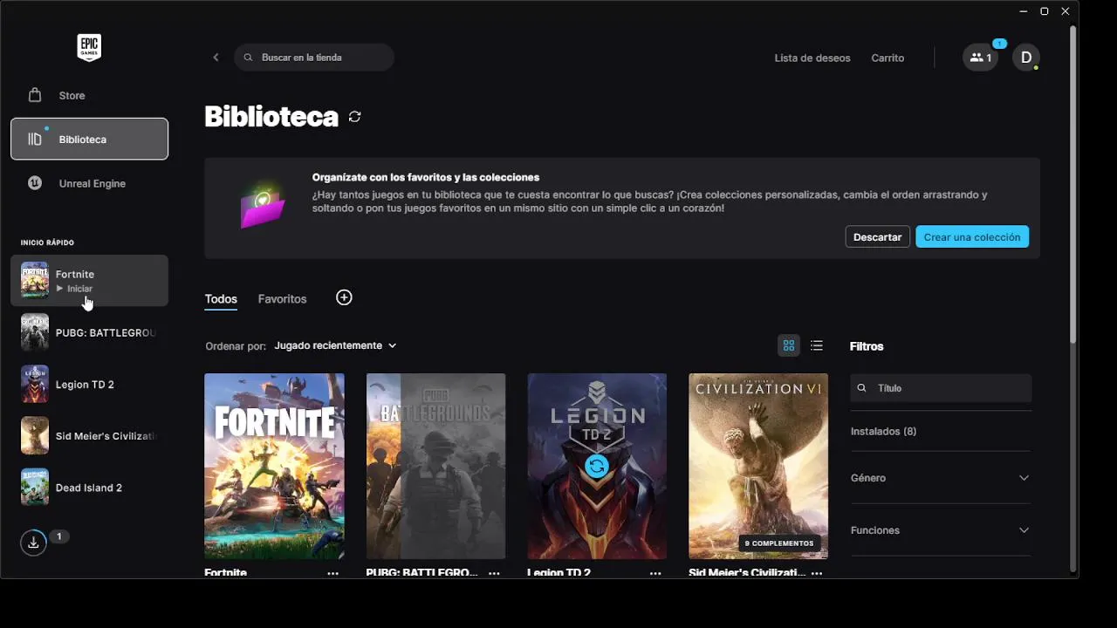
Task: Open Unreal Engine section
Action: (89, 183)
